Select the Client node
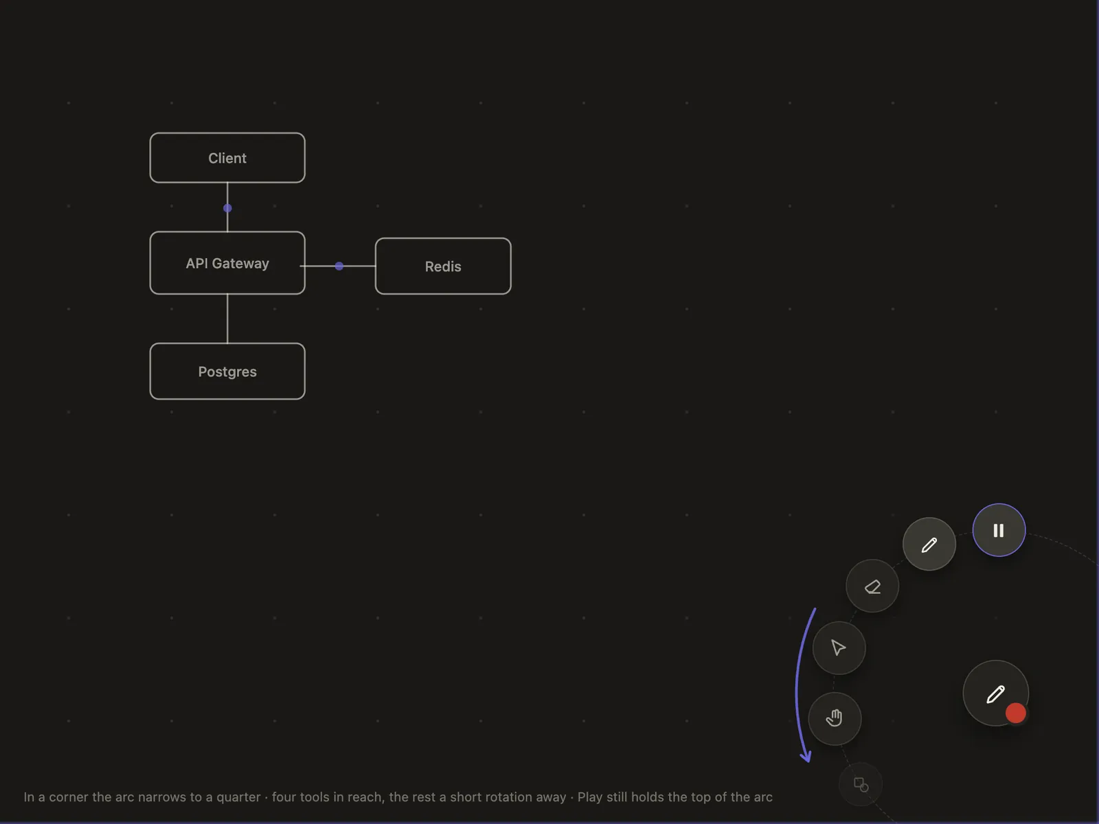The height and width of the screenshot is (824, 1099). tap(227, 158)
